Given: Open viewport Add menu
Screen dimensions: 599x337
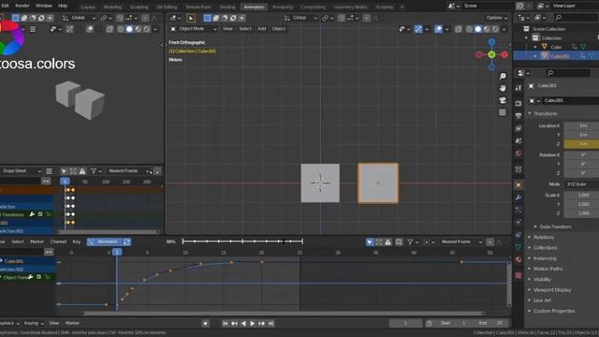Looking at the screenshot, I should tap(261, 29).
